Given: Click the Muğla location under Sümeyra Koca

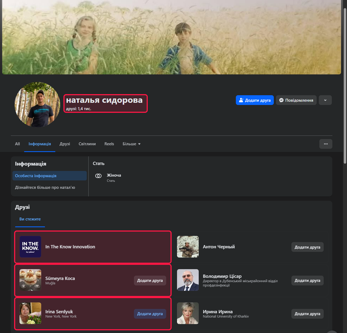Looking at the screenshot, I should [x=50, y=283].
